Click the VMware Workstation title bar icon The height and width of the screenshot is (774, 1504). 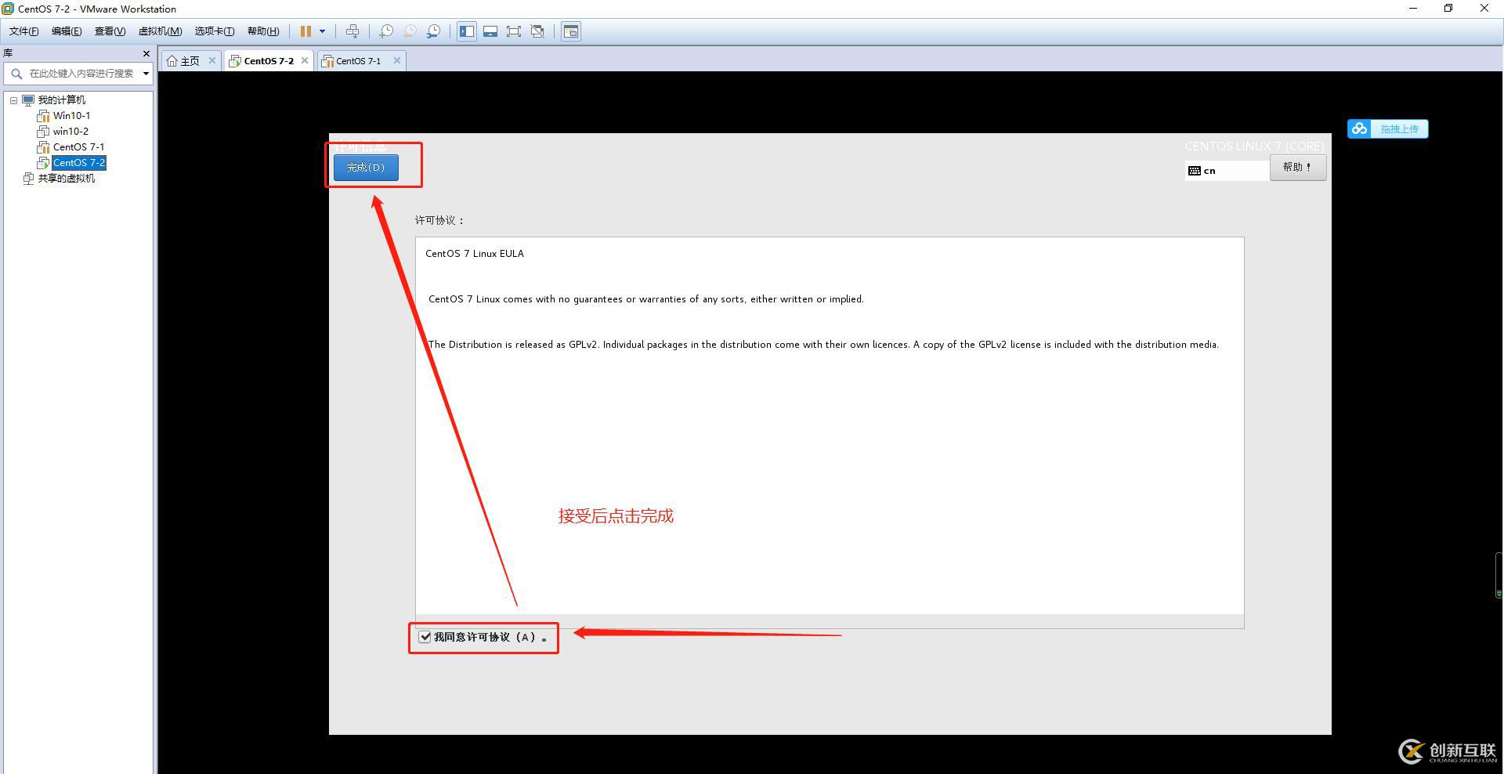(9, 9)
